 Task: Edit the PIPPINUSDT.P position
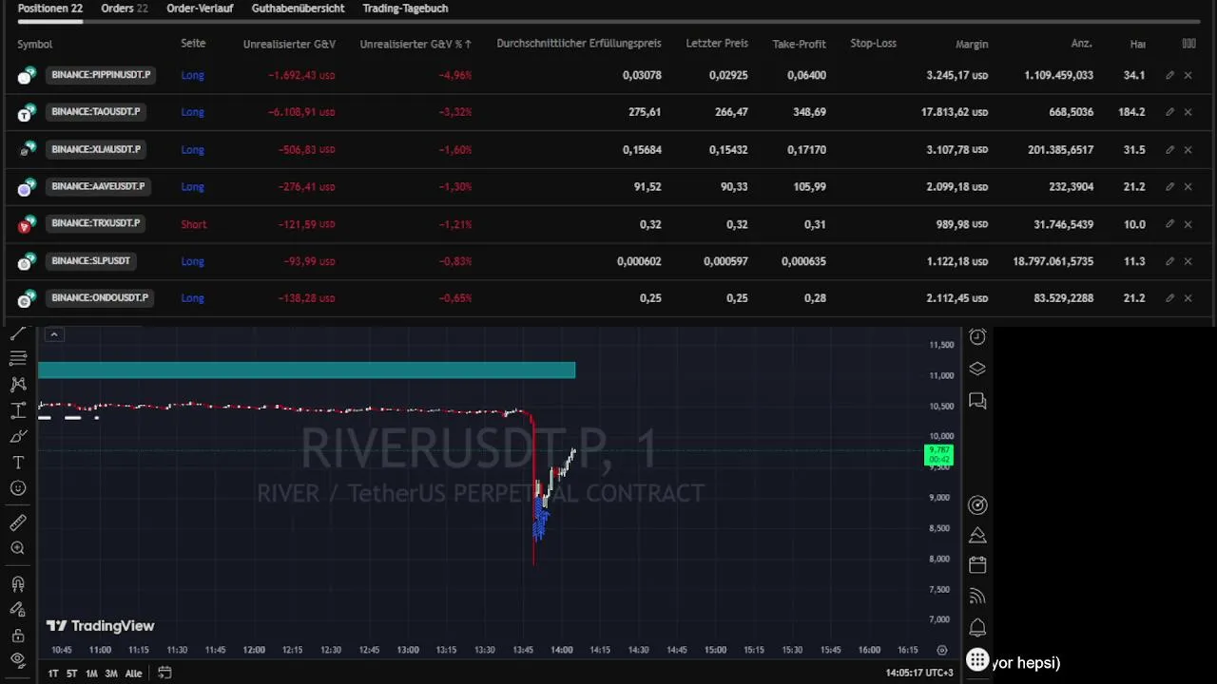point(1170,75)
